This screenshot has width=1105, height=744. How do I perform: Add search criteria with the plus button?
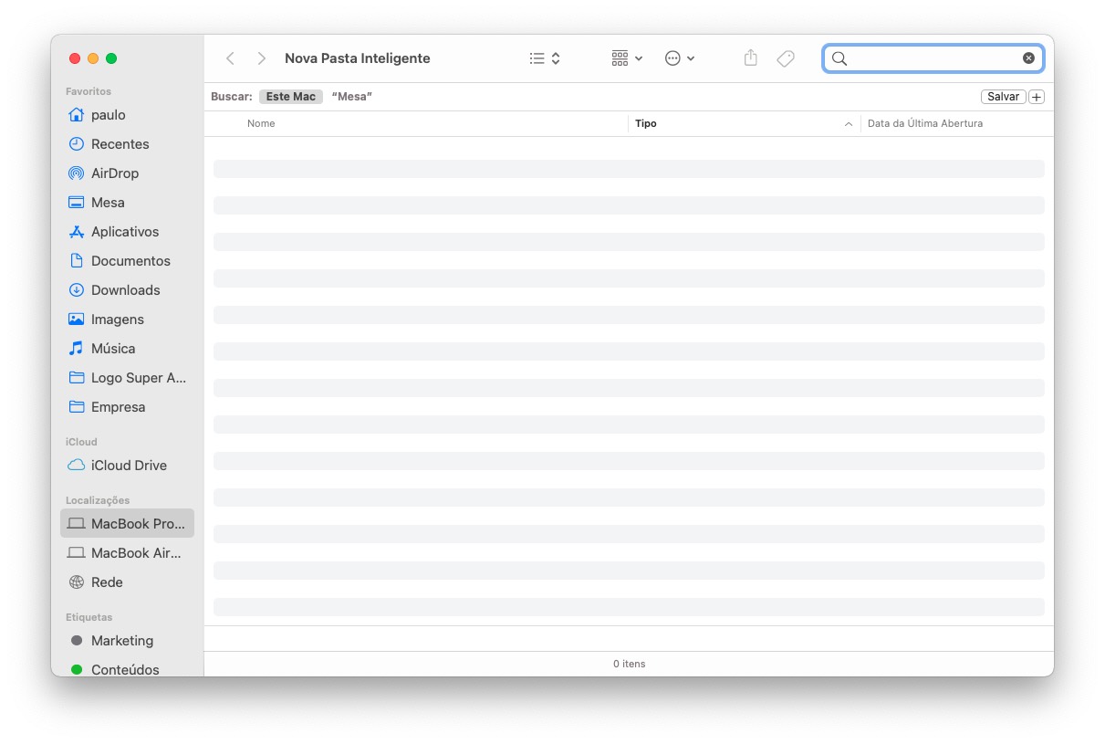click(1037, 97)
